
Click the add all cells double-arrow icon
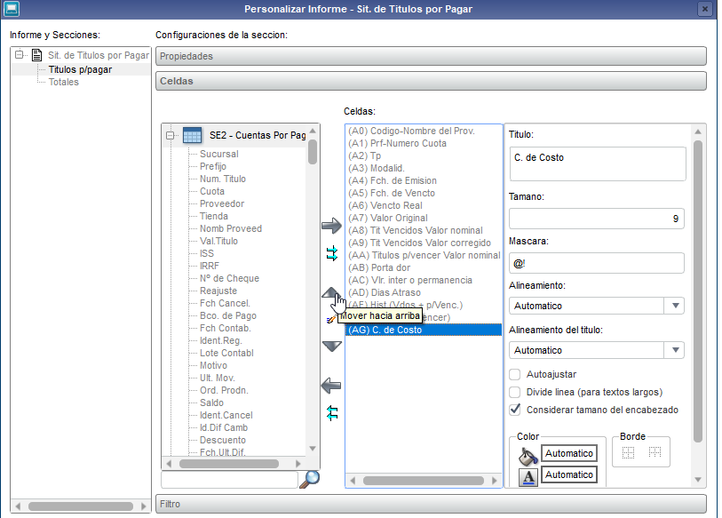click(332, 253)
